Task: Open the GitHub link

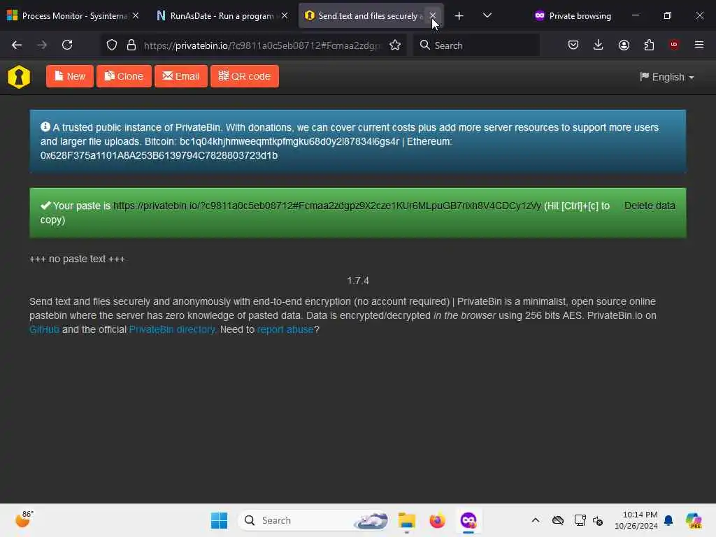Action: pos(44,329)
